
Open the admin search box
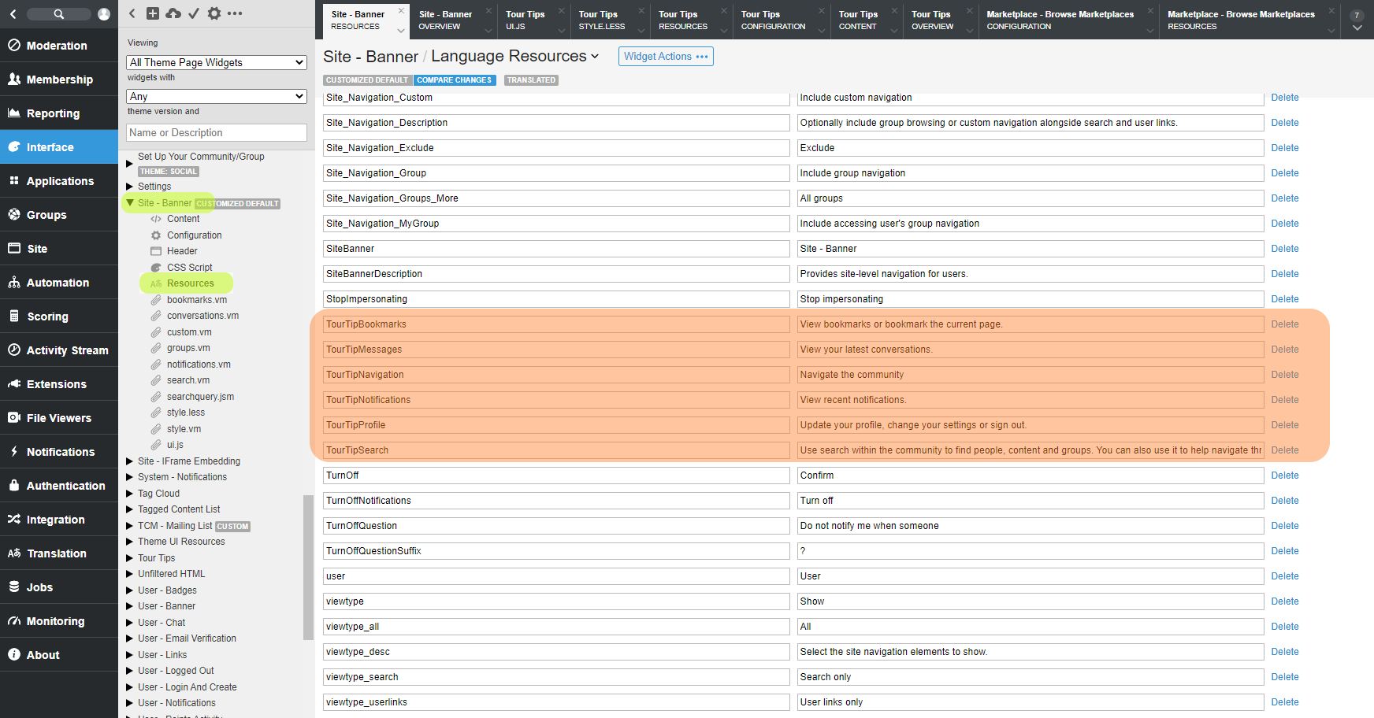pos(59,14)
